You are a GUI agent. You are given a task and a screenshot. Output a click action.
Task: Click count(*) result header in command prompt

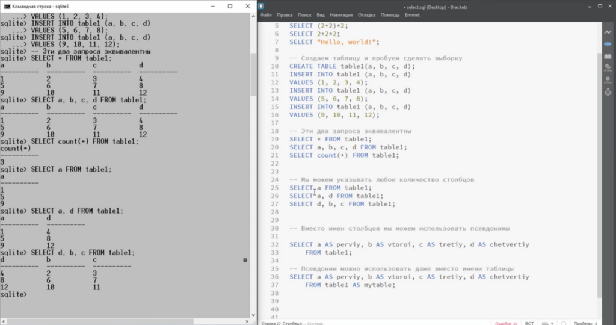pyautogui.click(x=16, y=149)
